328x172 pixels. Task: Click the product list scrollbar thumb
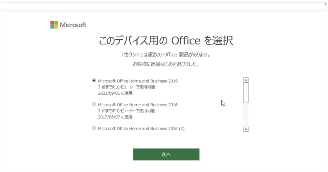tap(246, 93)
